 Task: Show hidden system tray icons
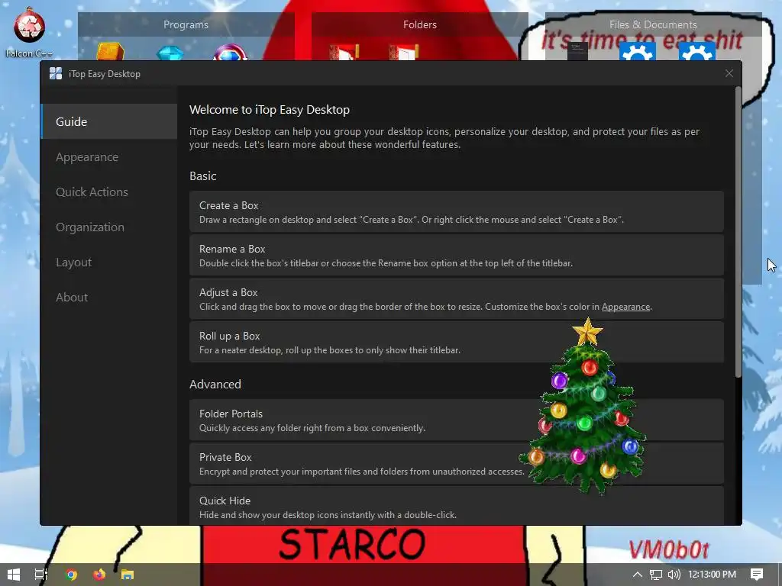pyautogui.click(x=638, y=575)
